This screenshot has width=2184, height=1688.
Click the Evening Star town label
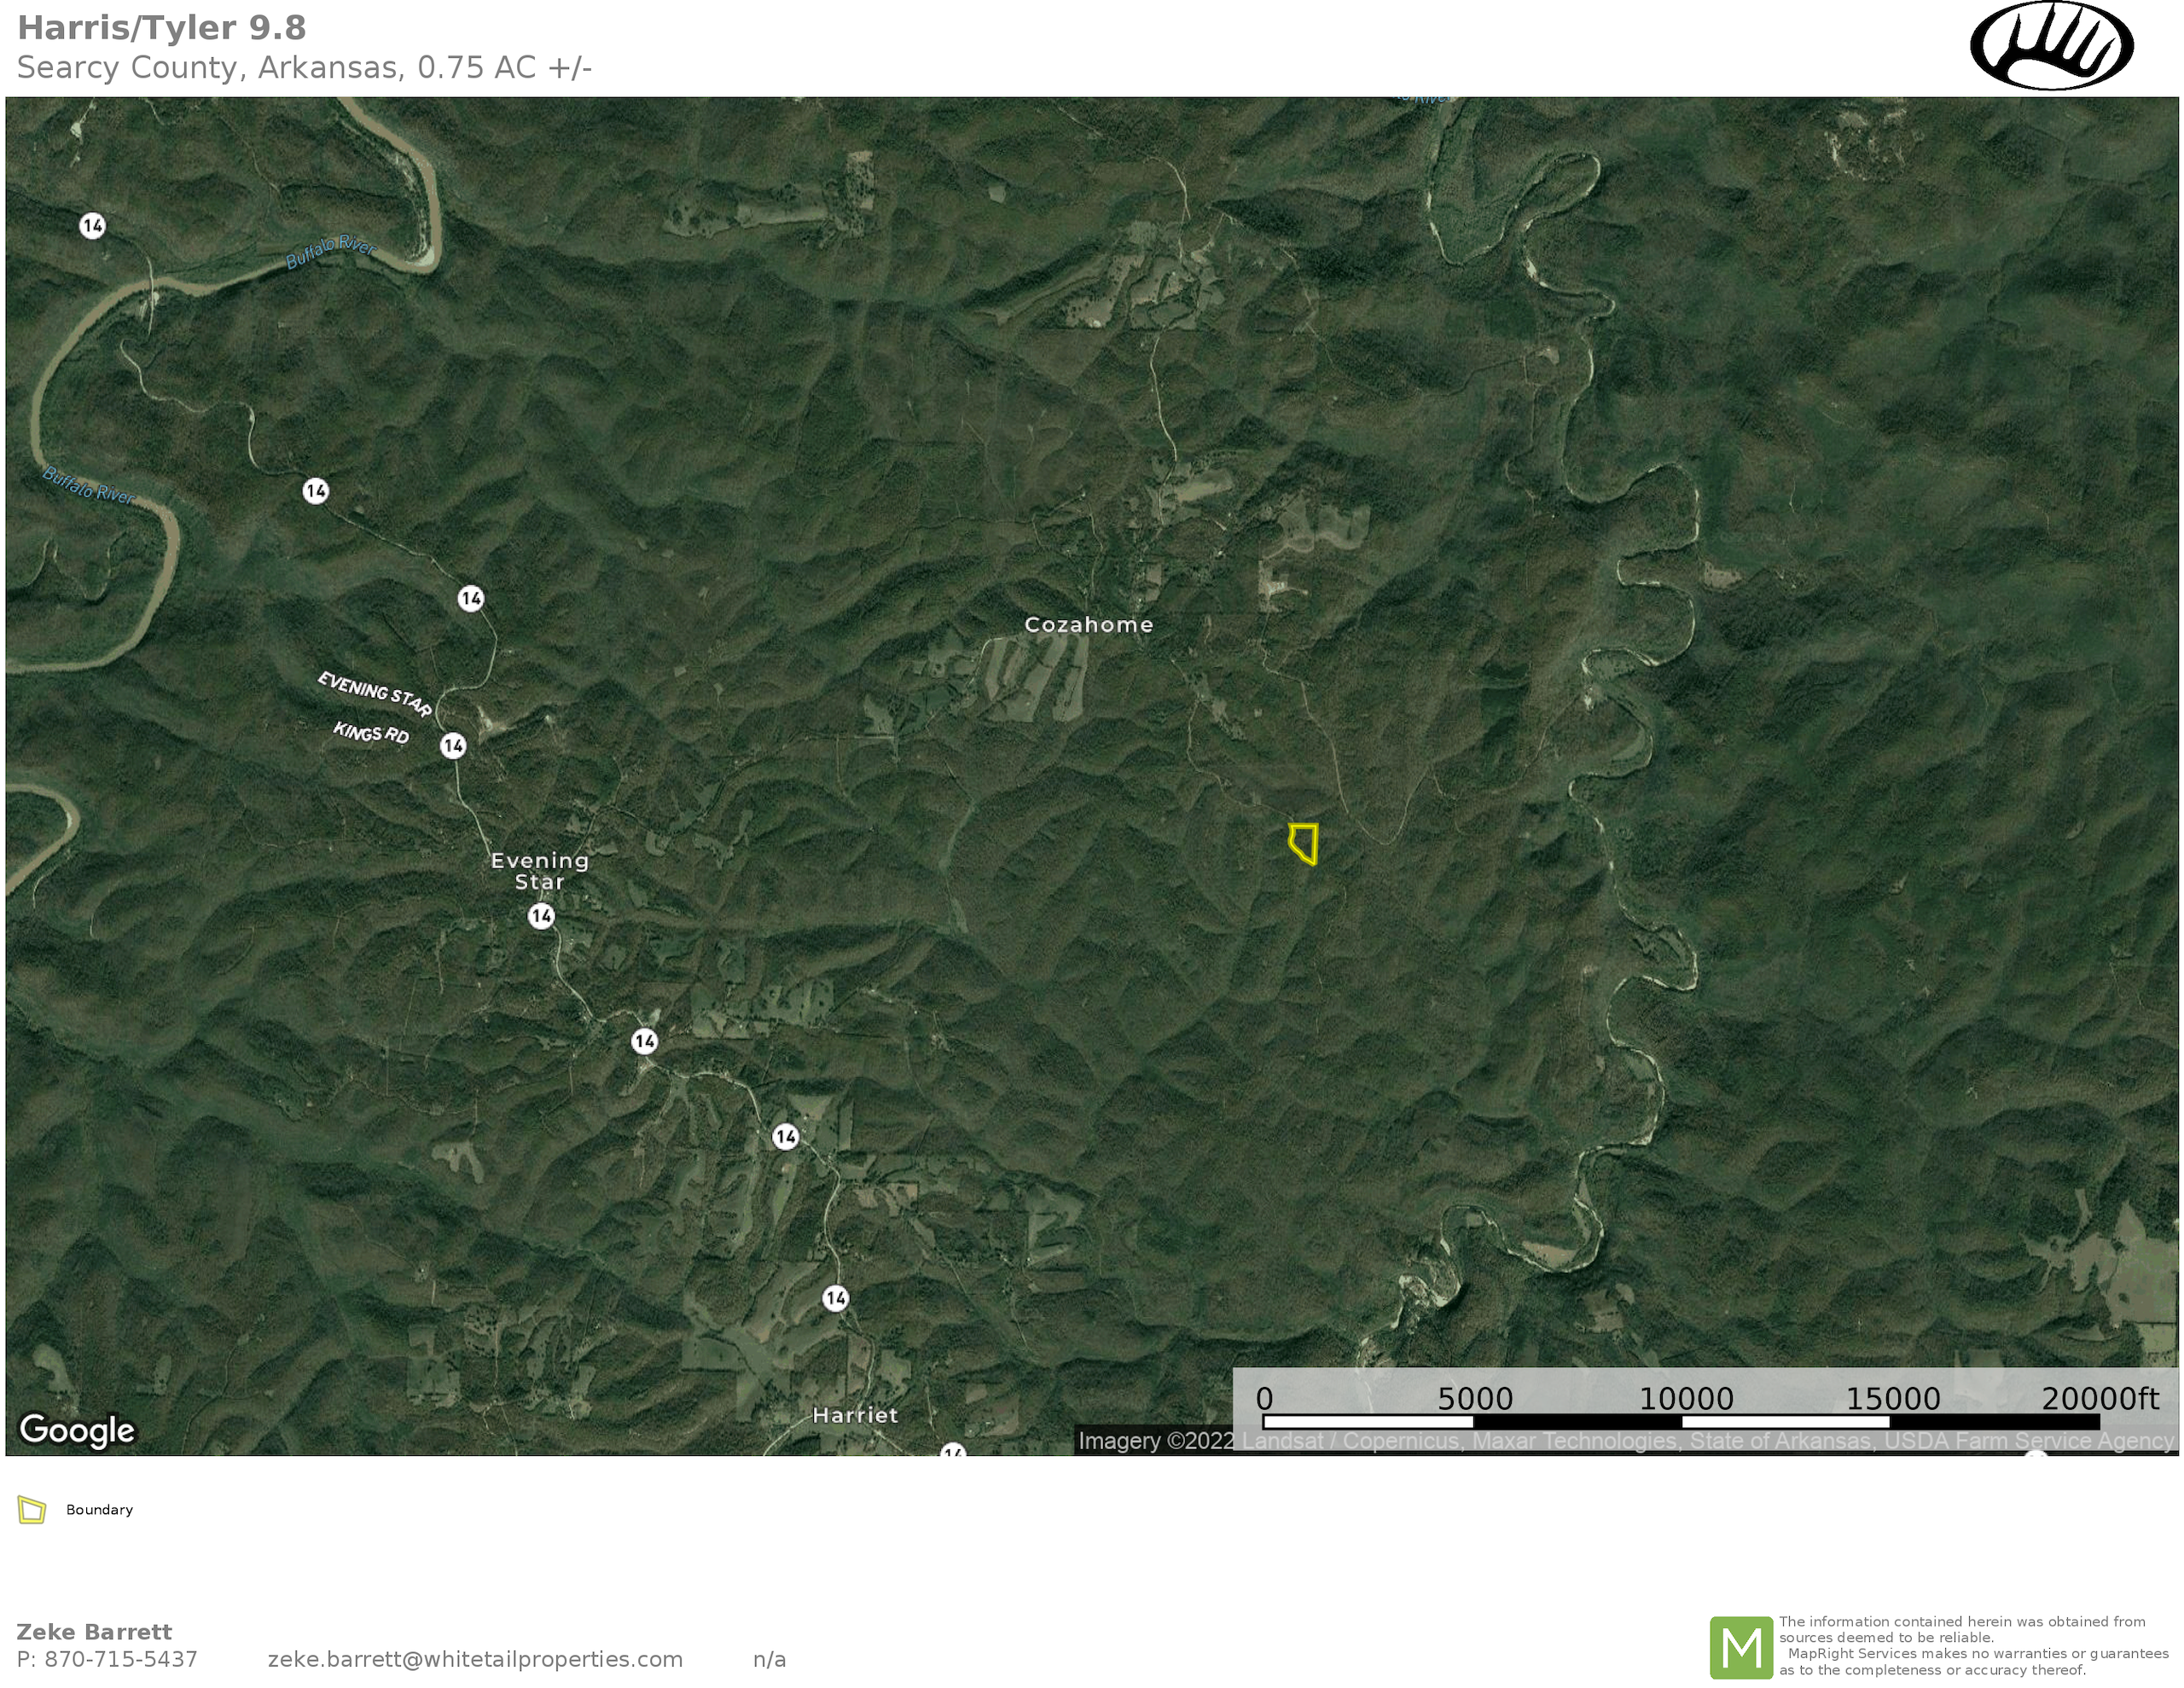point(540,871)
